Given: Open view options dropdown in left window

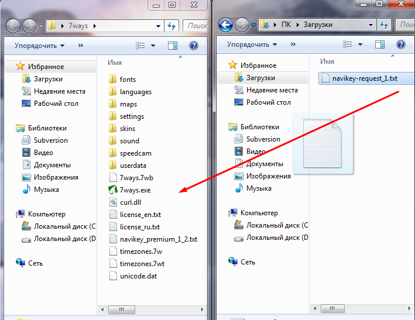Looking at the screenshot, I should pos(153,45).
